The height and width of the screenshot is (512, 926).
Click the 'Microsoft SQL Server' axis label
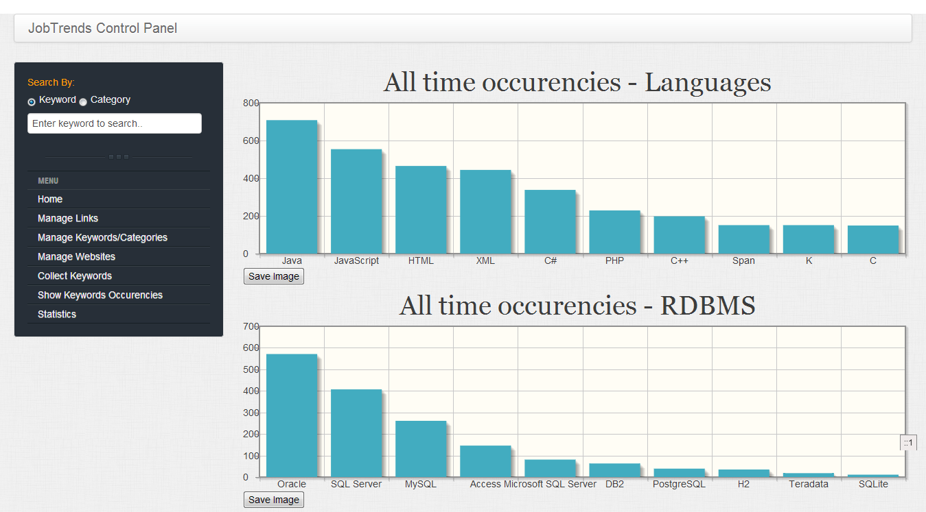[x=551, y=484]
